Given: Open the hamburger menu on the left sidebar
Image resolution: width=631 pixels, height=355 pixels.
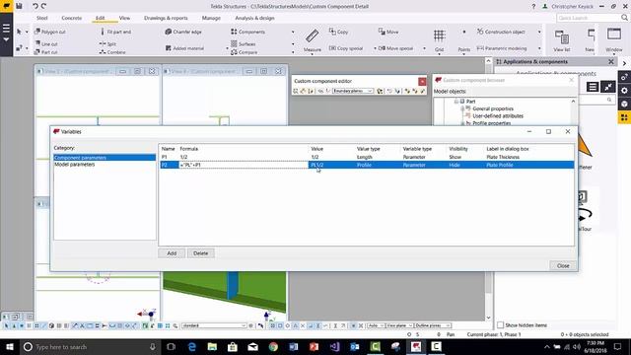Looking at the screenshot, I should (6, 29).
